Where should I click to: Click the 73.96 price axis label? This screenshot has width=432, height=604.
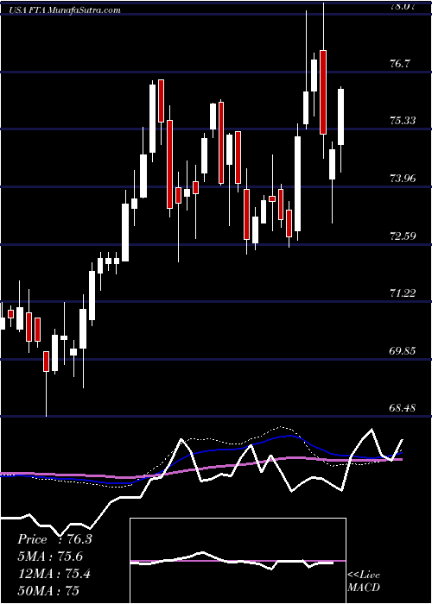tap(403, 179)
